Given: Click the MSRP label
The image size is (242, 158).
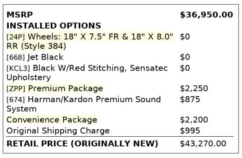Looking at the screenshot, I should tap(20, 15).
